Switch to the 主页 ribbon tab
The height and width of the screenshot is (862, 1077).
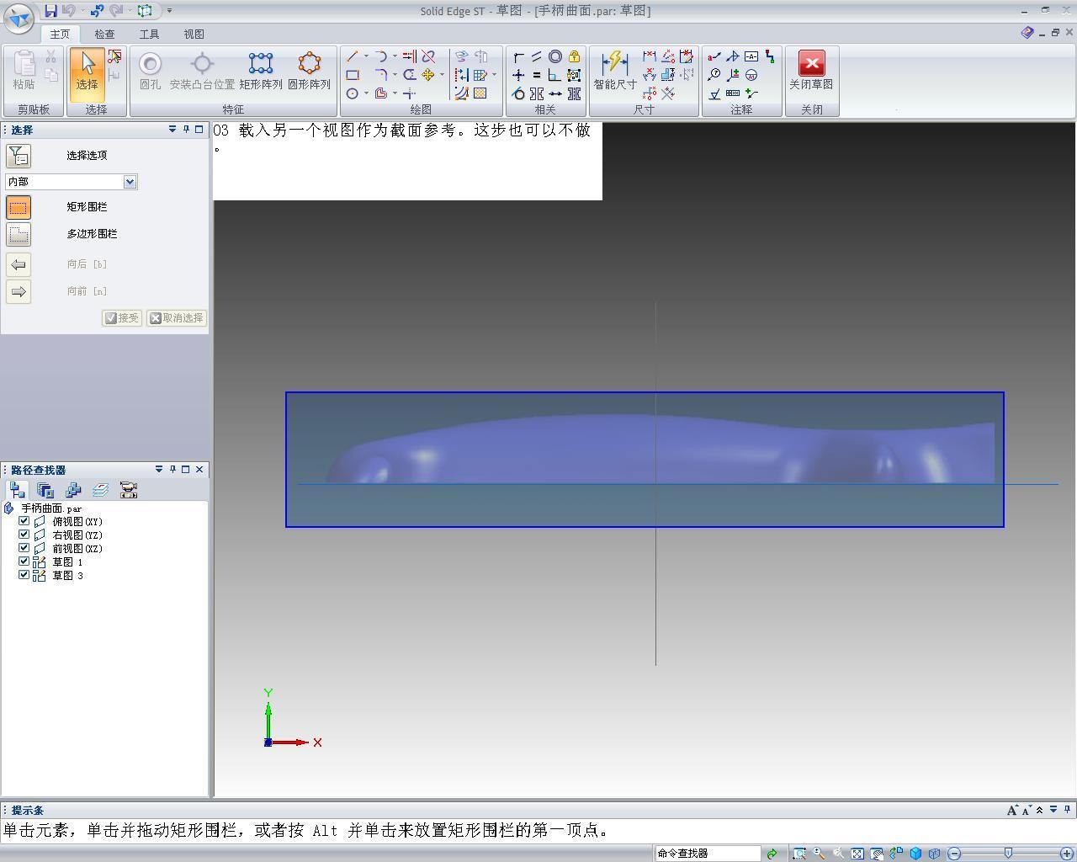point(60,35)
